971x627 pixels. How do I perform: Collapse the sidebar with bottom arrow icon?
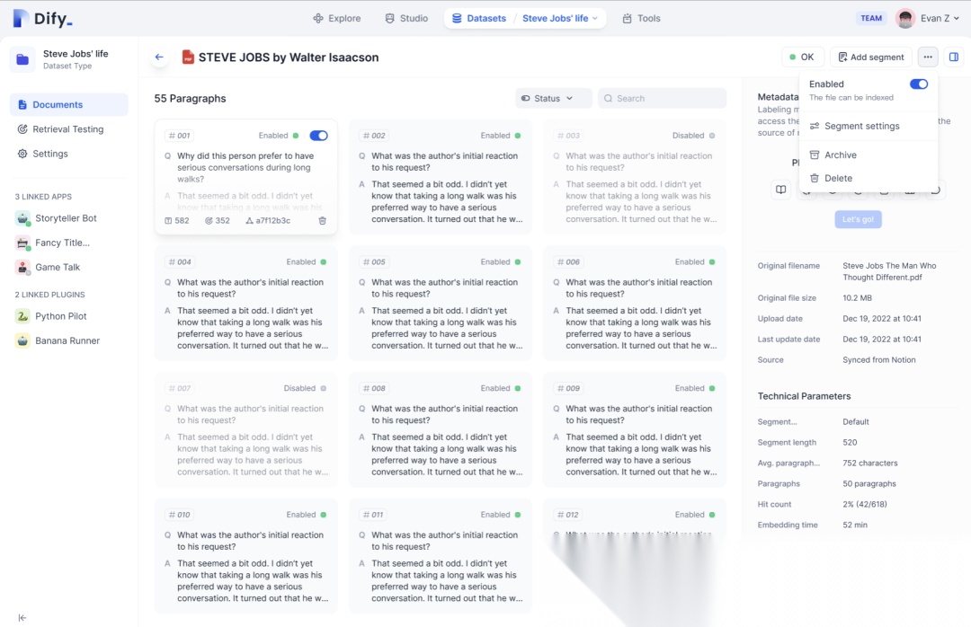pos(22,617)
